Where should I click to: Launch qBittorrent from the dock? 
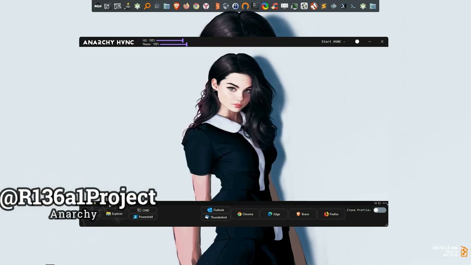(333, 6)
